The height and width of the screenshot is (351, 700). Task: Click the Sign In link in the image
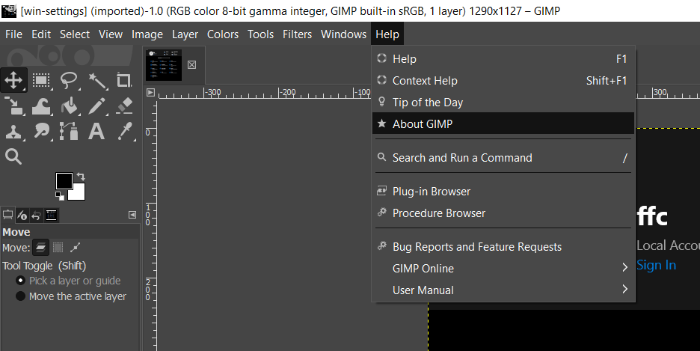(657, 265)
